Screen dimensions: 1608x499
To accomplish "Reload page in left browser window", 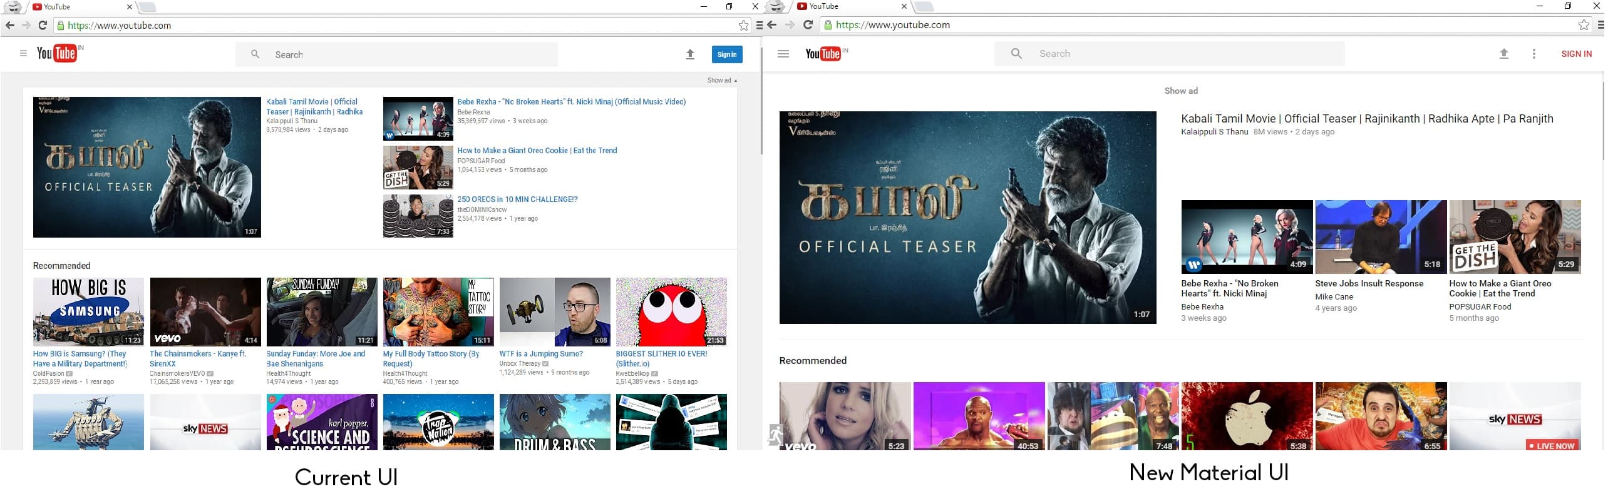I will [43, 25].
